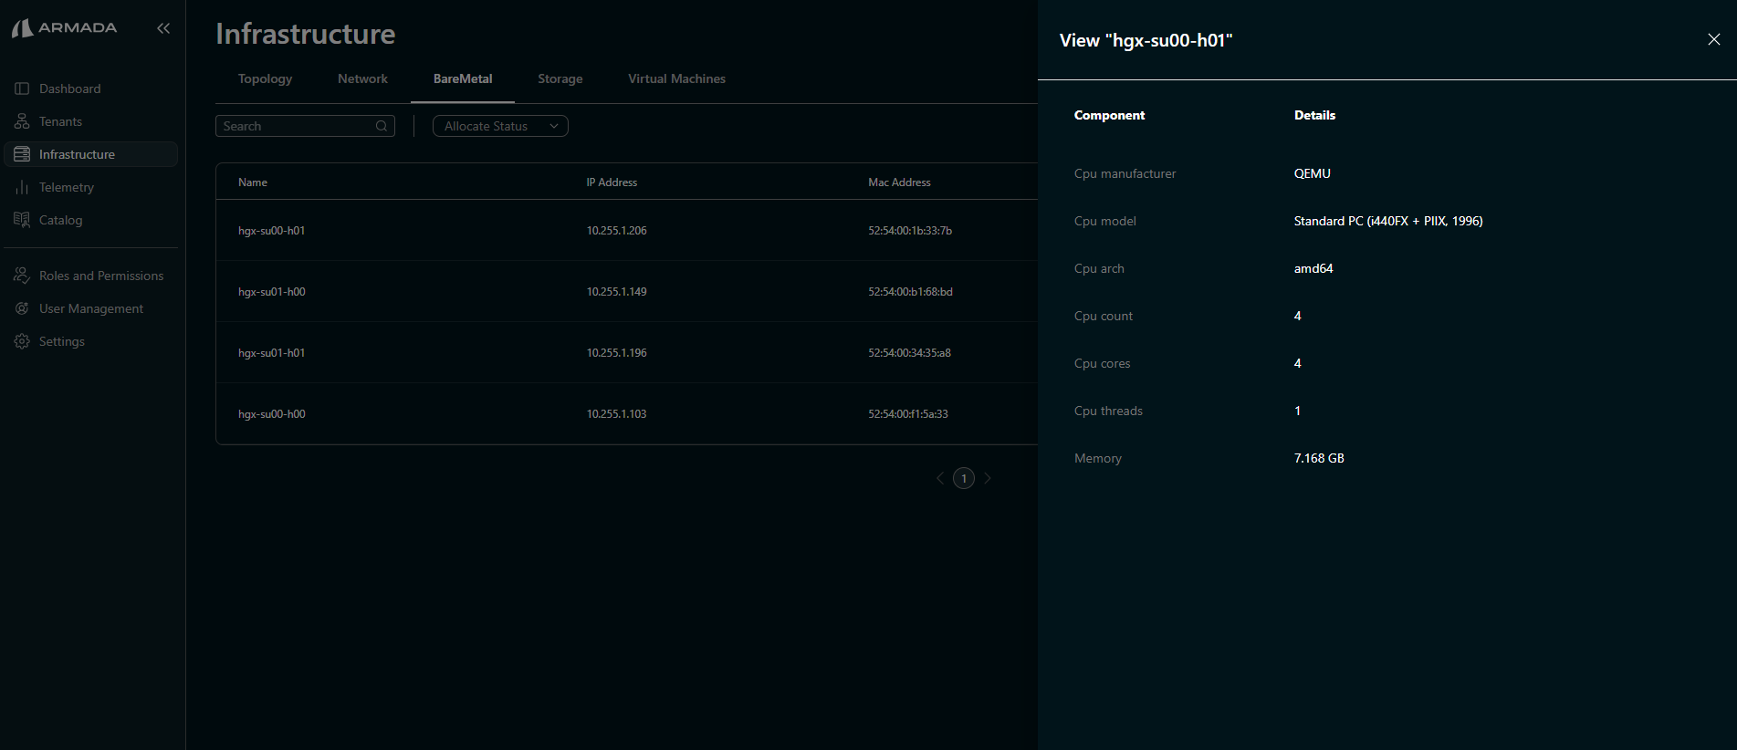The height and width of the screenshot is (750, 1737).
Task: Open the Virtual Machines tab
Action: [676, 79]
